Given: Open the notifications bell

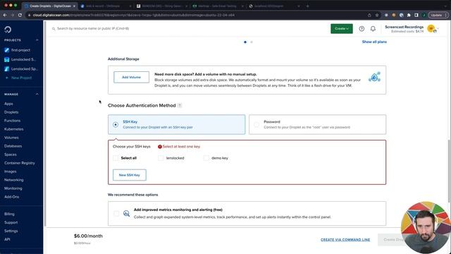Looking at the screenshot, I should pos(373,28).
